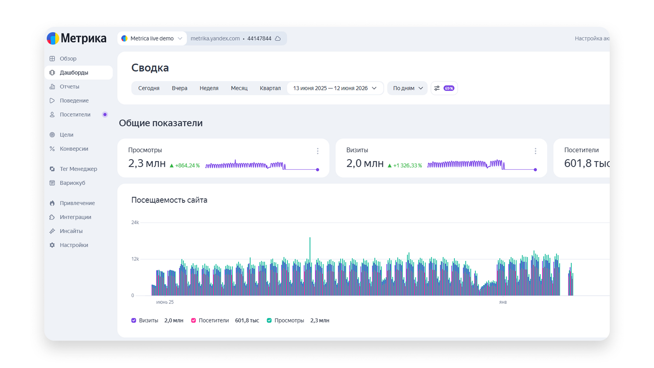Viewport: 654px width, 368px height.
Task: Uncheck the Визиты legend checkbox
Action: click(134, 320)
